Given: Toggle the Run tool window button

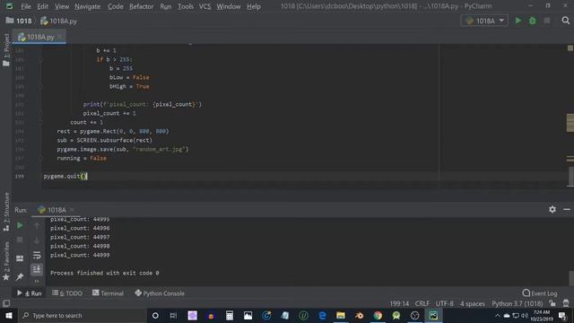Looking at the screenshot, I should tap(30, 293).
